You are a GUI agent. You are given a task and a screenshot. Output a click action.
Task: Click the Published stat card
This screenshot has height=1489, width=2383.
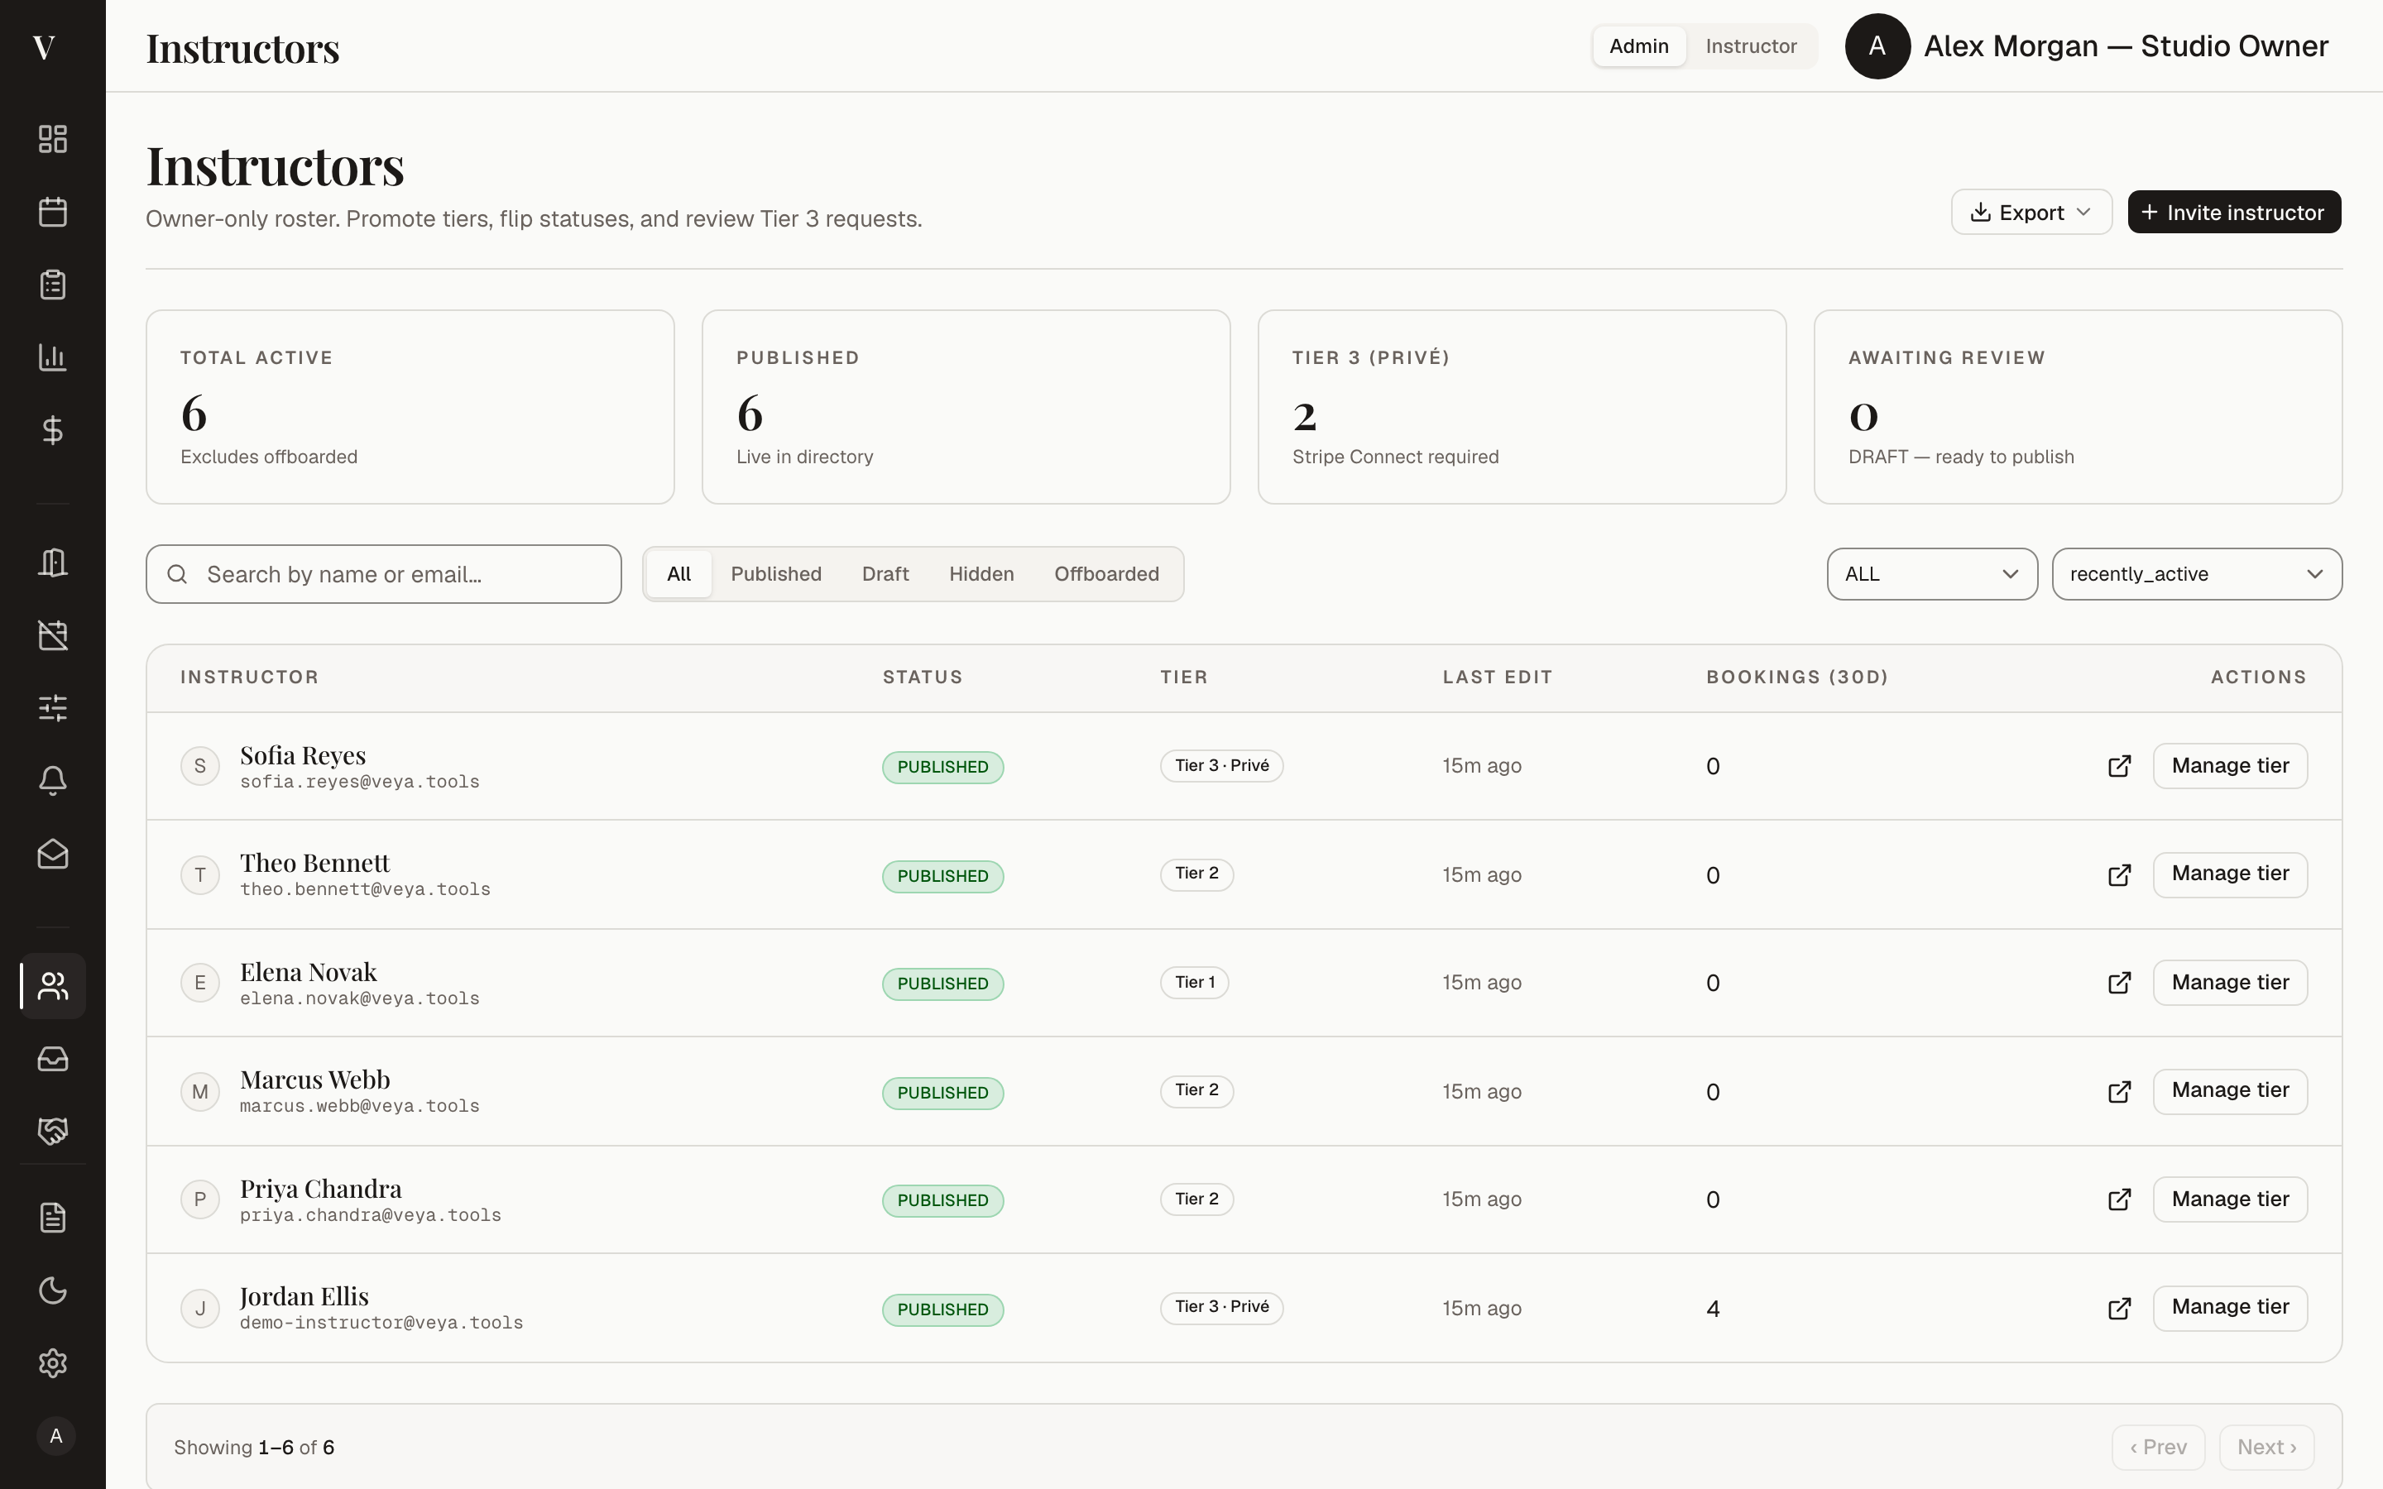point(966,407)
